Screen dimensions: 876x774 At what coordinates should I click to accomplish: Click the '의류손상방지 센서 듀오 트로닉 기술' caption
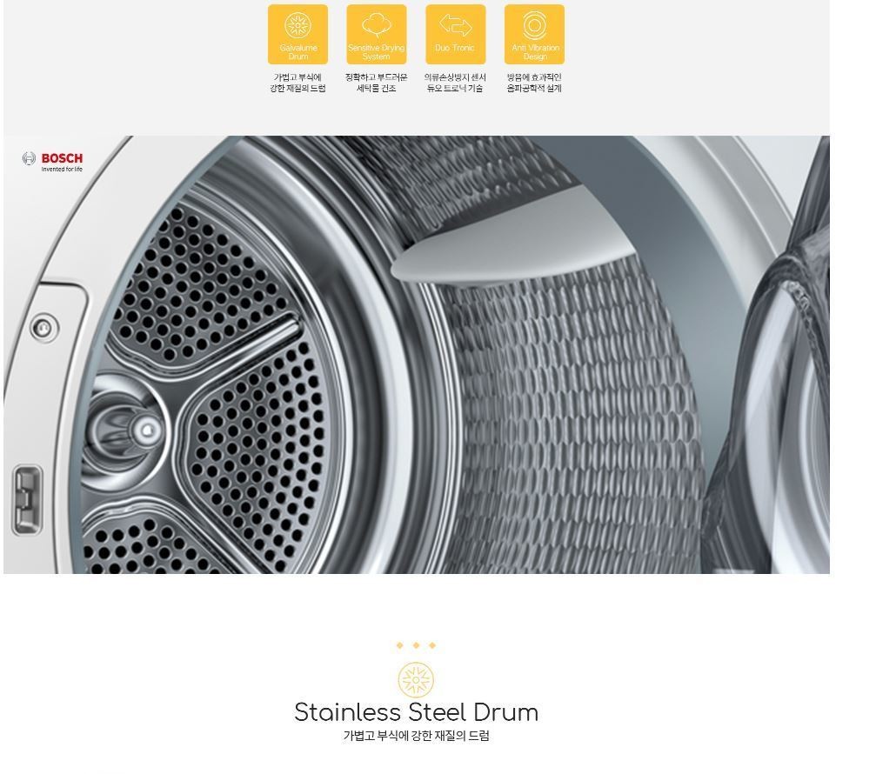(x=455, y=83)
